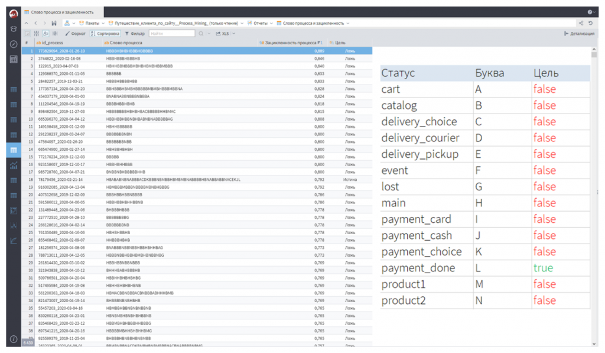The width and height of the screenshot is (605, 353).
Task: Go back with the left arrow
Action: [35, 23]
